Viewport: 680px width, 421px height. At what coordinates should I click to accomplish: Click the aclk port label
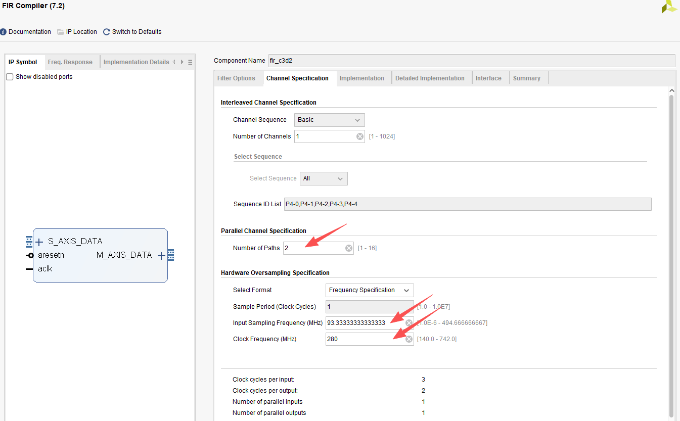click(45, 269)
